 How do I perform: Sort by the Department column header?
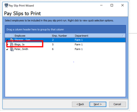pos(100,36)
